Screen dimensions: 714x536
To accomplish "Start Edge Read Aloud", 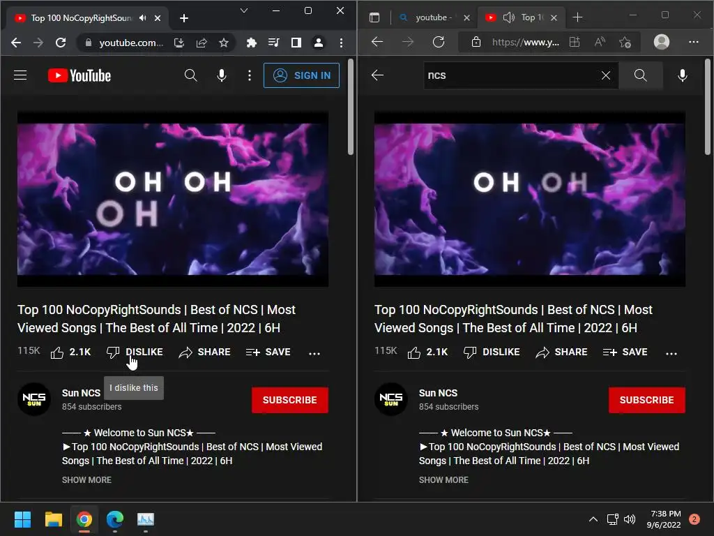I will pos(600,42).
